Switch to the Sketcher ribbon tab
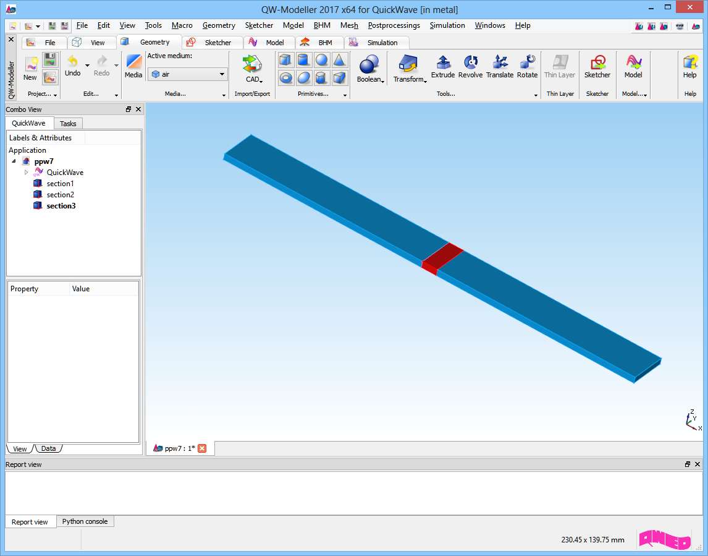 tap(213, 43)
